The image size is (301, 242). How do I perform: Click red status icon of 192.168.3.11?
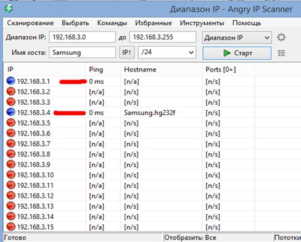pos(10,185)
